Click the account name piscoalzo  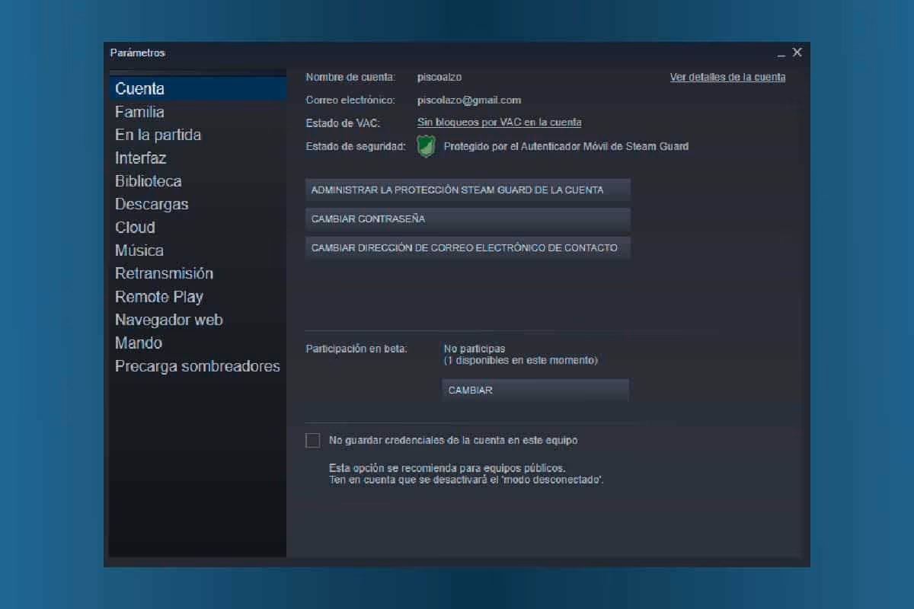439,77
